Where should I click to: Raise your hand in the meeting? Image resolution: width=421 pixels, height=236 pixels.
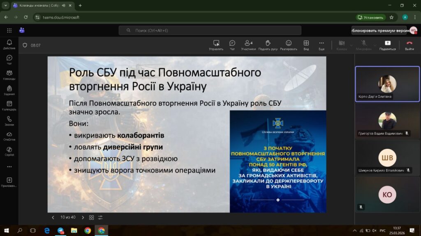[268, 45]
